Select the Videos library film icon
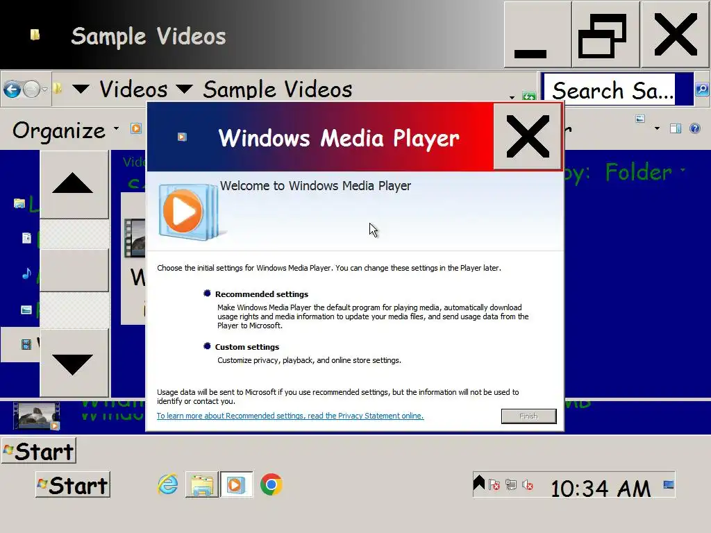This screenshot has width=711, height=533. [27, 344]
